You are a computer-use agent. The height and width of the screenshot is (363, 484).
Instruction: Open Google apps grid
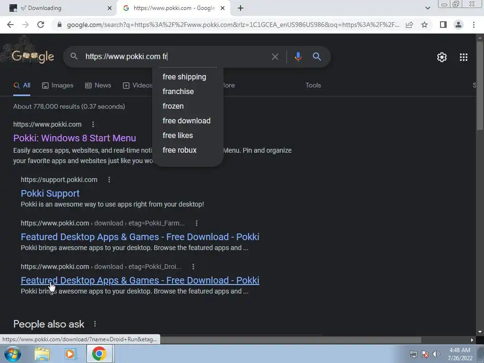tap(463, 57)
